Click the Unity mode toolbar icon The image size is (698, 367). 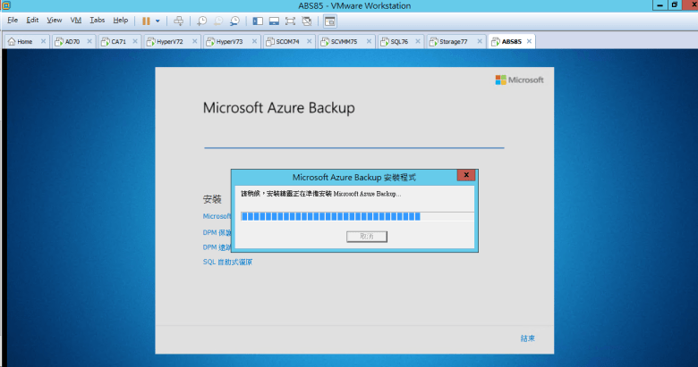point(306,20)
